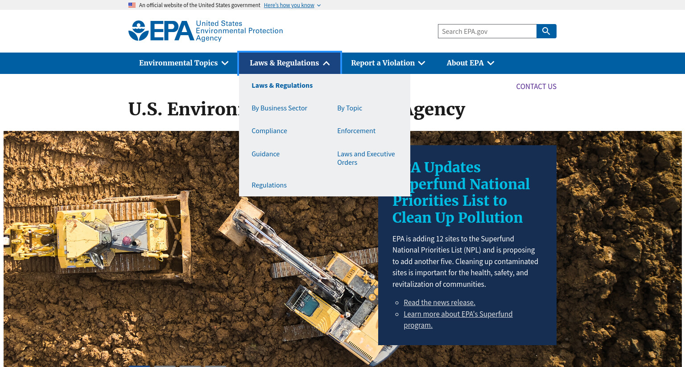Open the Report a Violation menu
This screenshot has height=367, width=685.
[388, 63]
